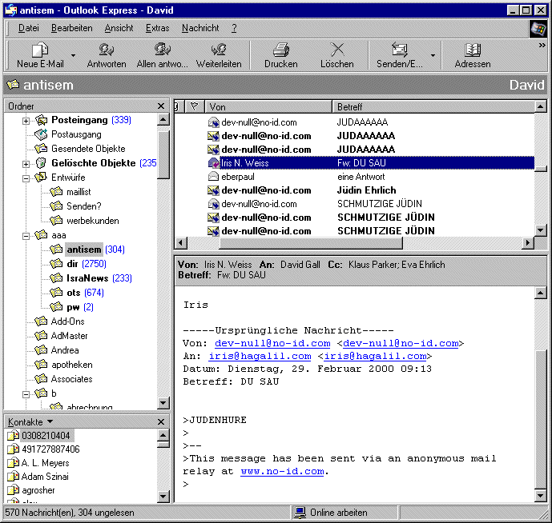This screenshot has width=552, height=523.
Task: Click down arrow of message list scrollbar
Action: click(540, 230)
